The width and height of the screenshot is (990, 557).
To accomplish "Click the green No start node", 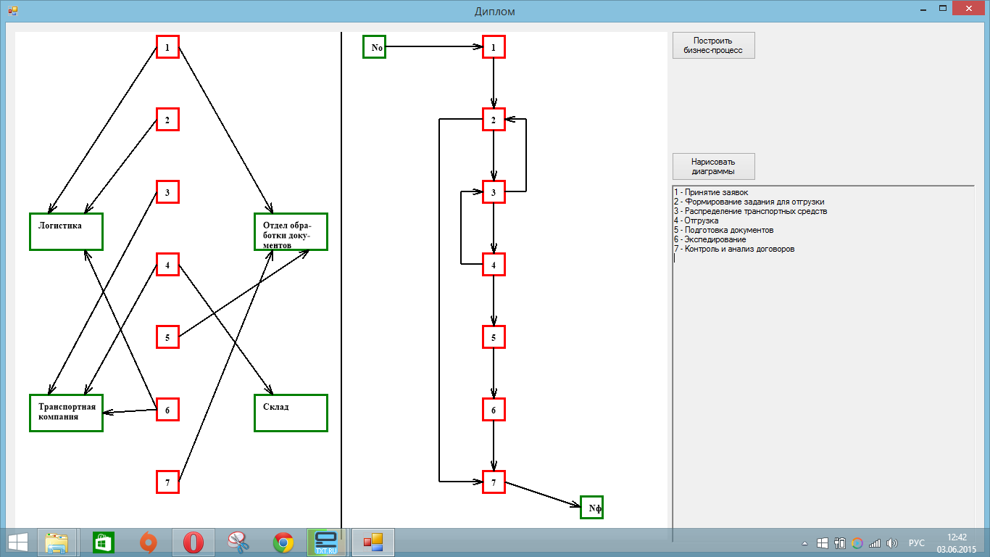I will pos(375,47).
